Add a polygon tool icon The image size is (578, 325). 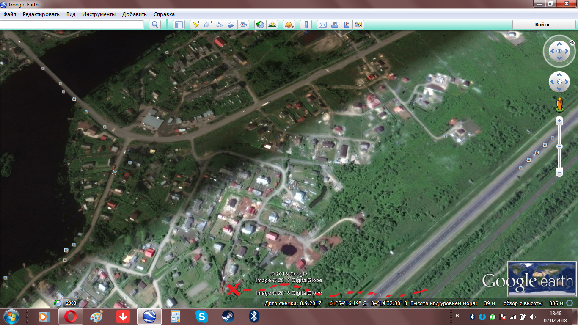(x=208, y=25)
